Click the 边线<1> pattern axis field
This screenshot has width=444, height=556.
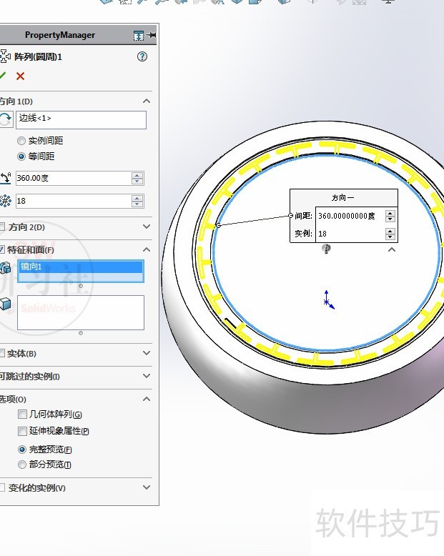point(81,120)
